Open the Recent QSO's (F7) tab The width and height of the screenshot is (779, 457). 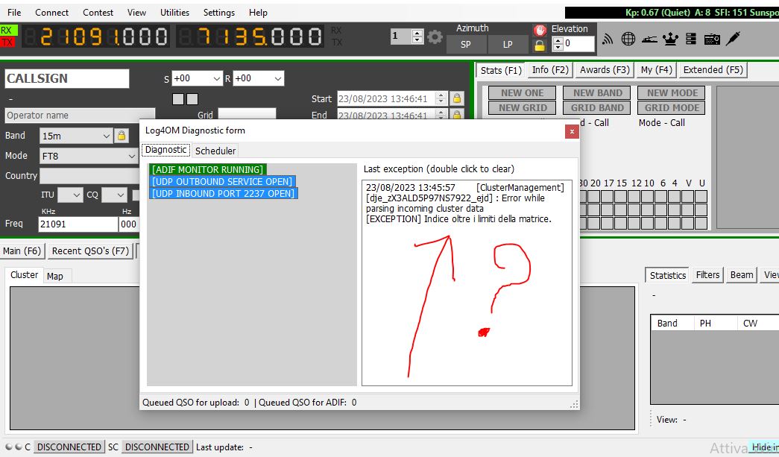coord(90,250)
